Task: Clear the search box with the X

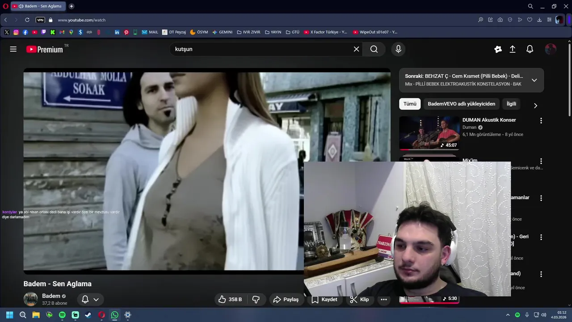Action: (356, 49)
